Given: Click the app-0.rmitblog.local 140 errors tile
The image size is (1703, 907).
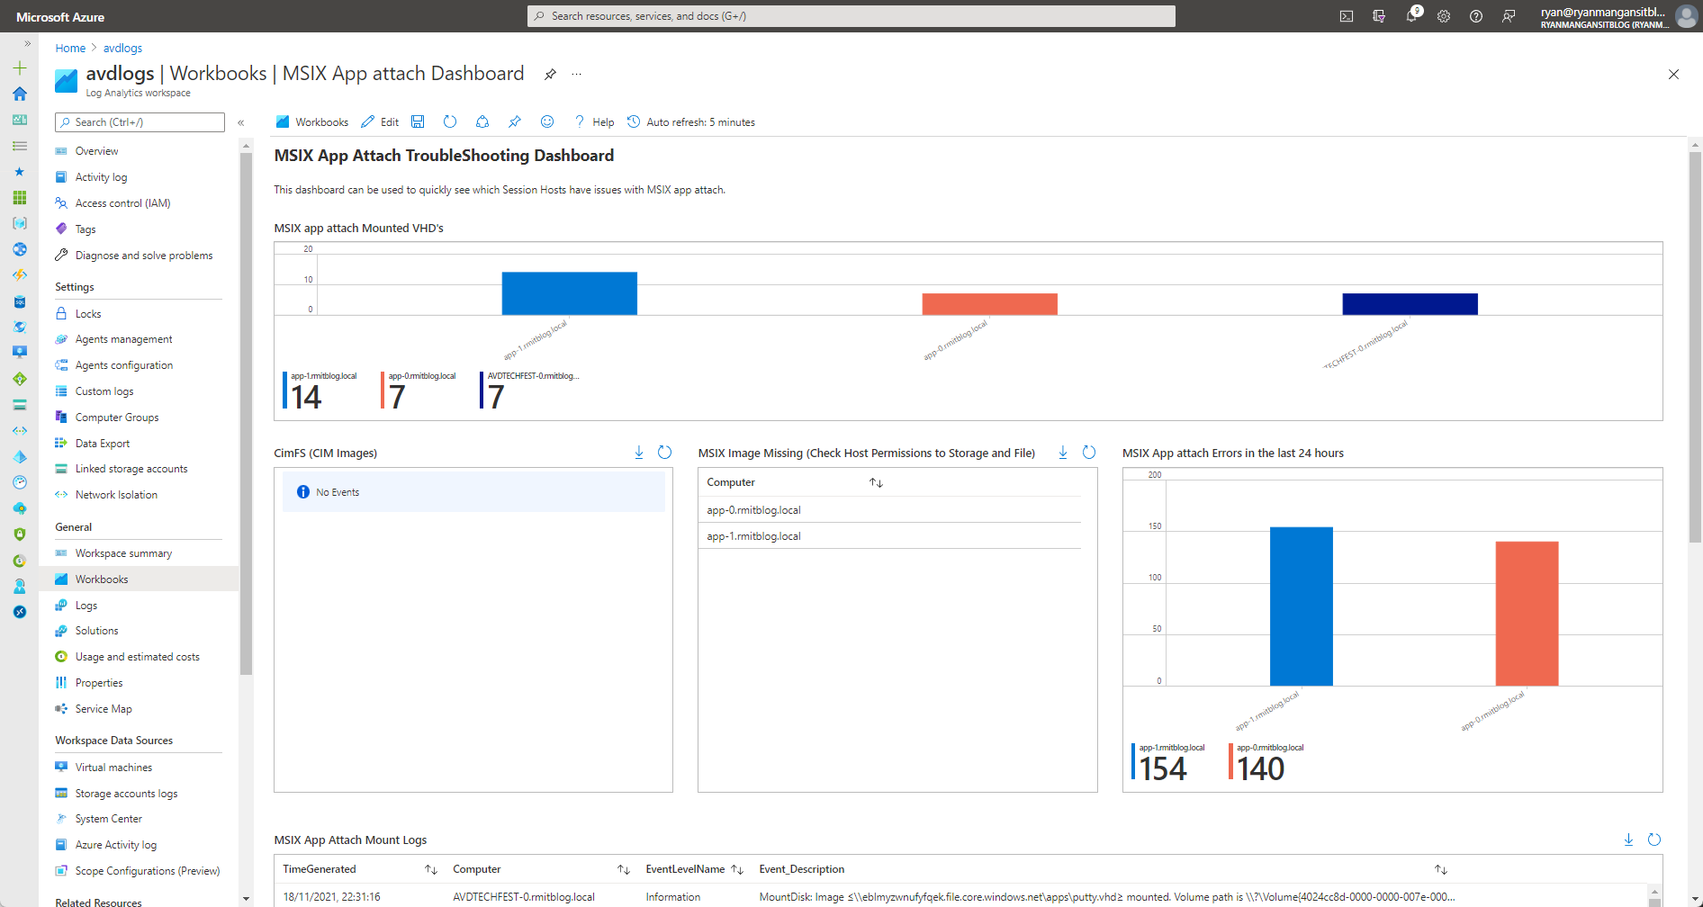Looking at the screenshot, I should tap(1266, 761).
